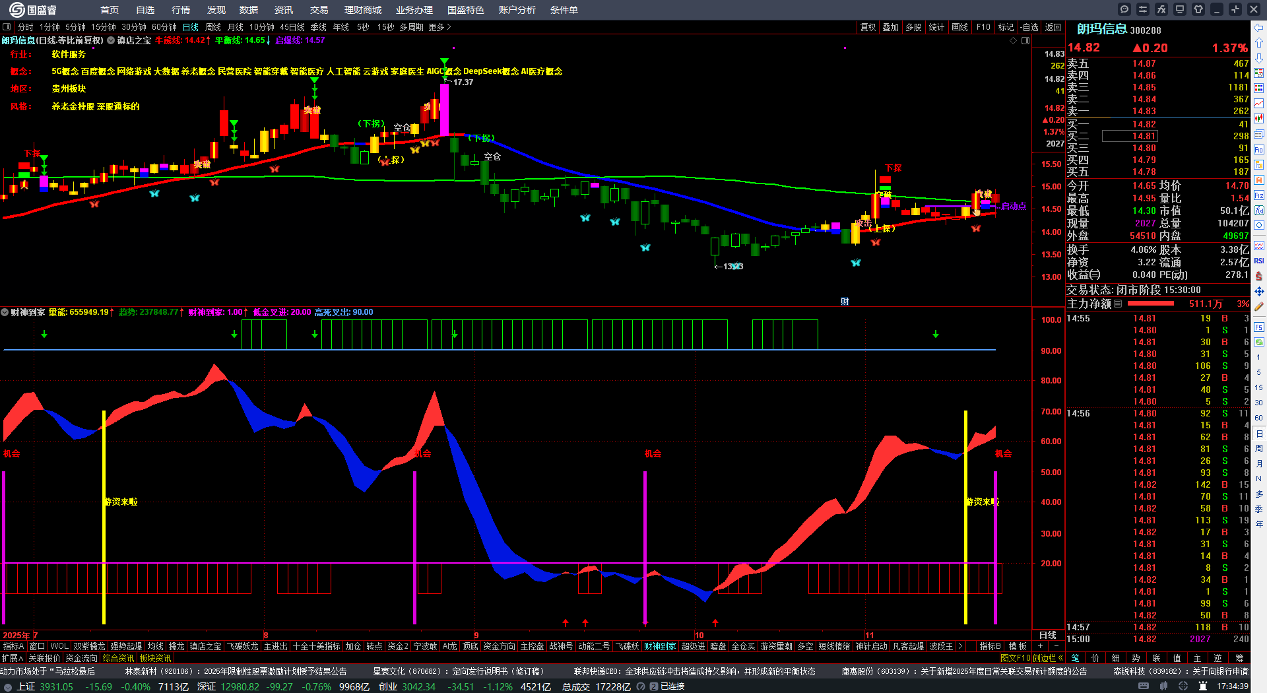
Task: Toggle the chart panel icon at top right of chart
Action: point(1025,40)
